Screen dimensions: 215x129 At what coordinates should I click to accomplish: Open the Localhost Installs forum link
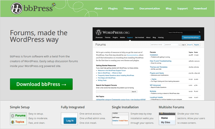[x=156, y=97]
